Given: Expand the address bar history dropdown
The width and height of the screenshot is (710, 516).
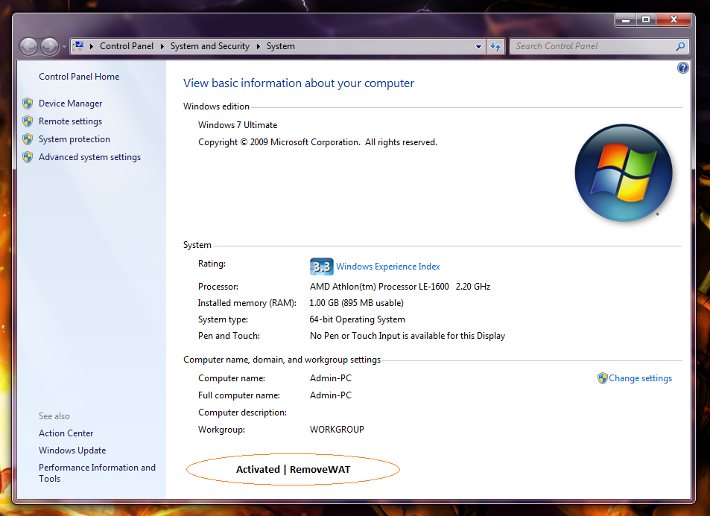Looking at the screenshot, I should [478, 46].
